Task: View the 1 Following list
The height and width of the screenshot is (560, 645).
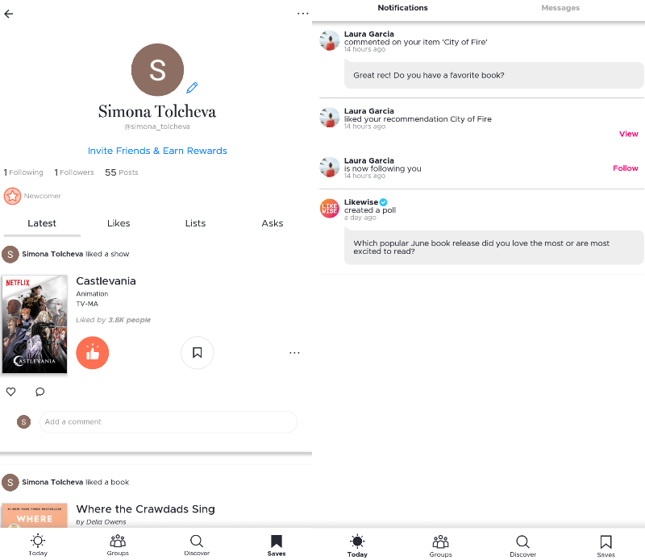Action: [x=23, y=172]
